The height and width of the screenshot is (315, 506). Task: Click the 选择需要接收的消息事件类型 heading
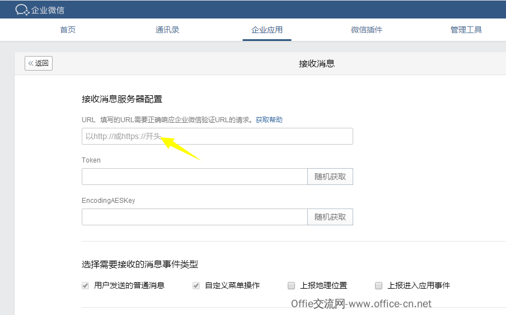140,265
